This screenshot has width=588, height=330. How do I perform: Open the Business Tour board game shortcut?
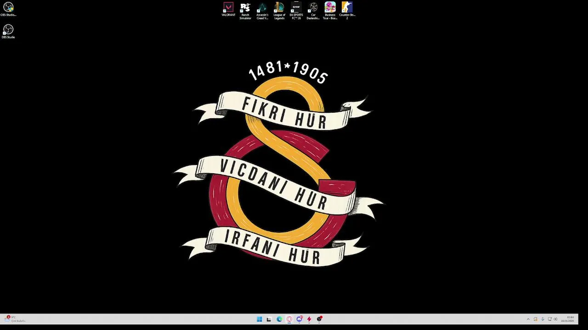(330, 11)
